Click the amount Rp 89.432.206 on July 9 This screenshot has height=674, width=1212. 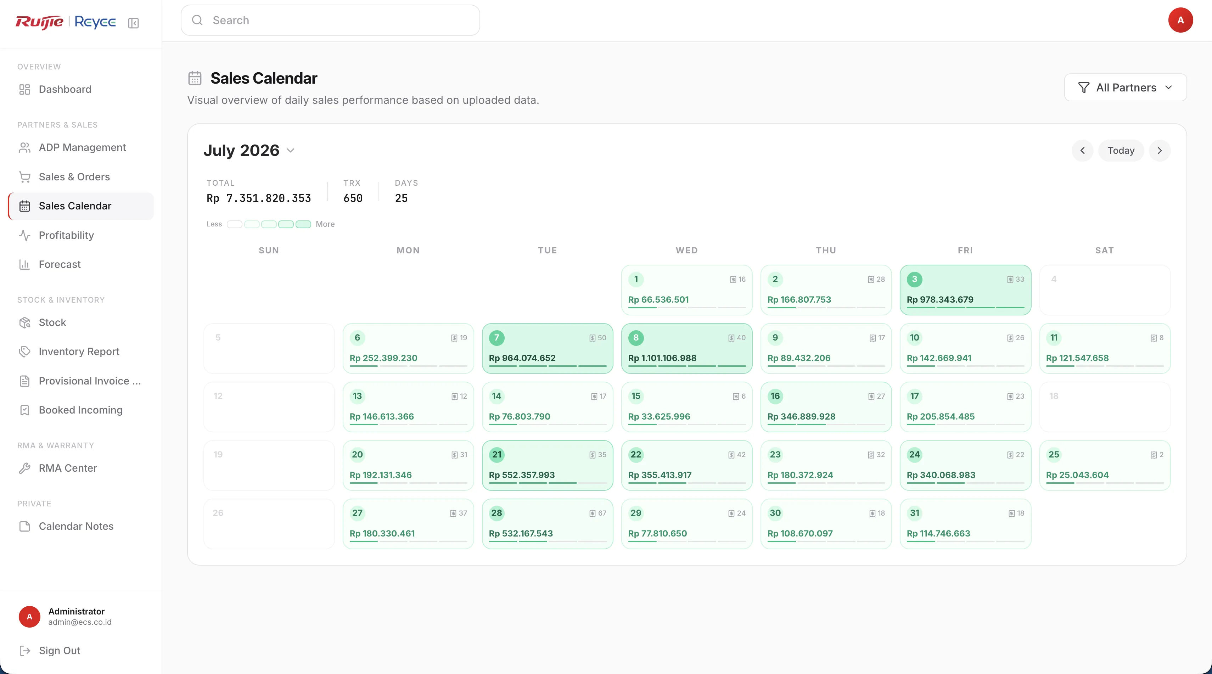point(799,358)
